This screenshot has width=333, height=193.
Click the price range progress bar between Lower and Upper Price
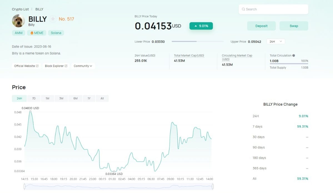(x=197, y=41)
